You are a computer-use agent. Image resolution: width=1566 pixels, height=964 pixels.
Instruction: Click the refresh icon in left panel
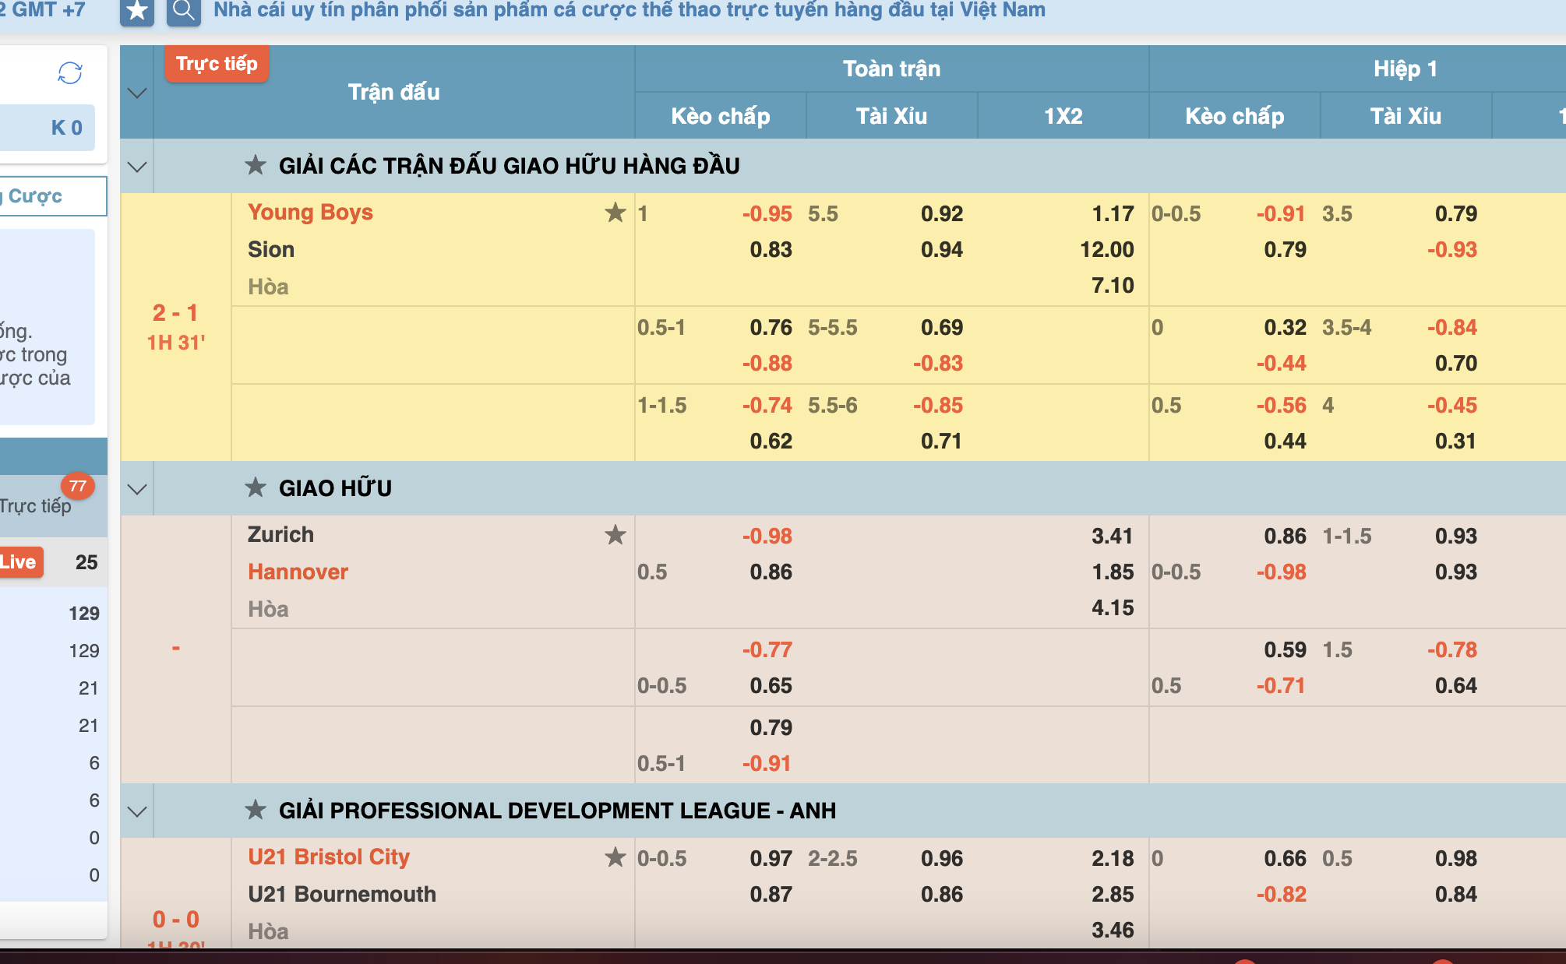(x=70, y=73)
